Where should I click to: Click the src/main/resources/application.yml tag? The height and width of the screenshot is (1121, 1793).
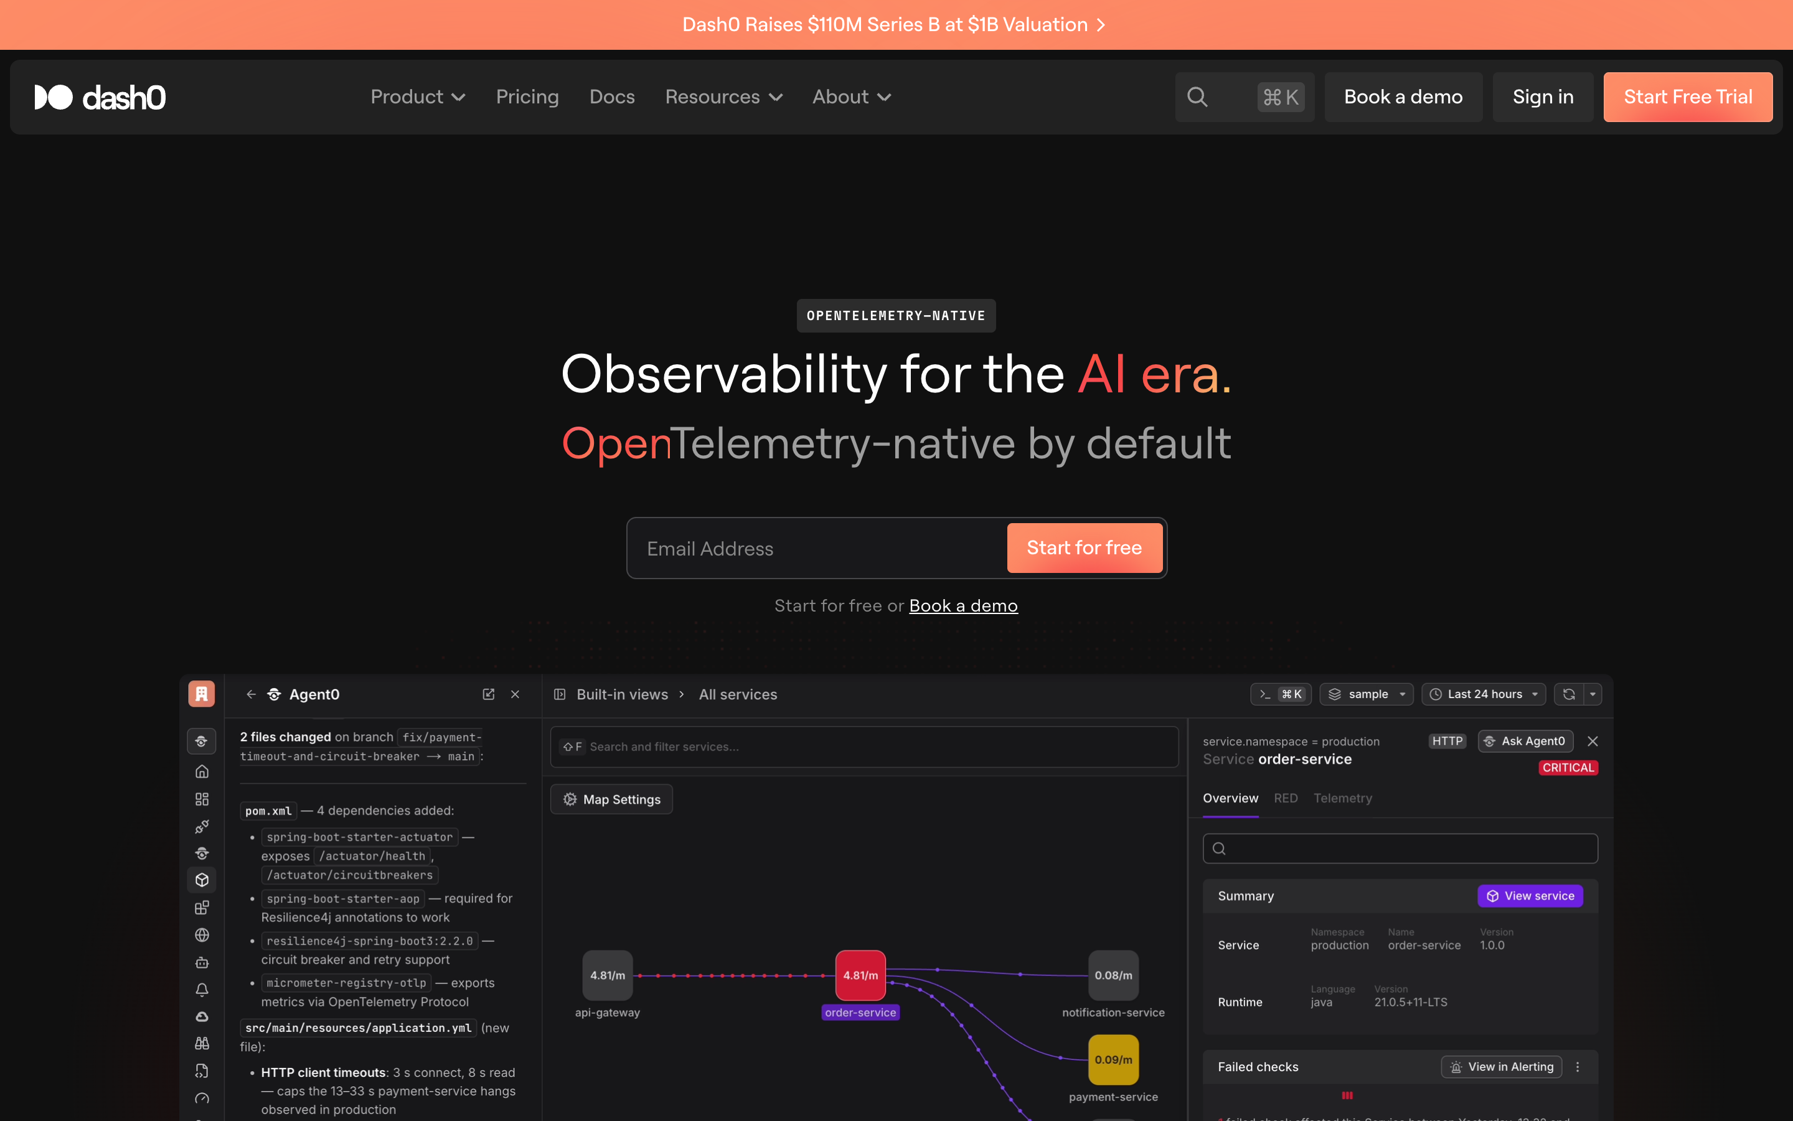(358, 1028)
